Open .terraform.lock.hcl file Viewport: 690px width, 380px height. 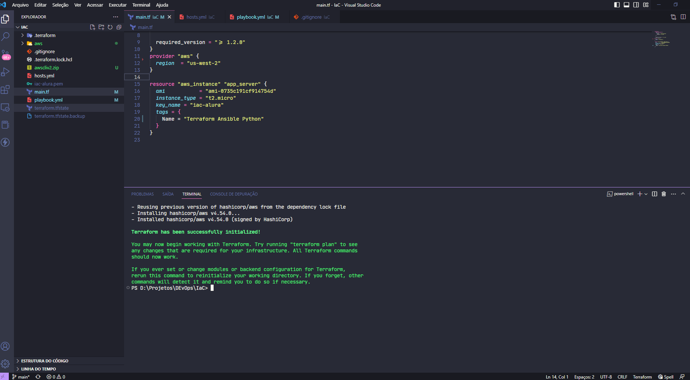[69, 59]
